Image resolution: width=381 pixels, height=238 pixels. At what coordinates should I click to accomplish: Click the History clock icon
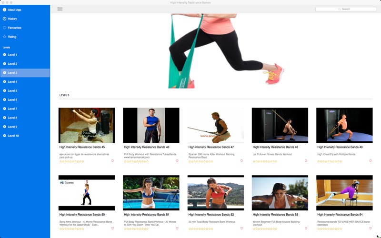tap(4, 19)
